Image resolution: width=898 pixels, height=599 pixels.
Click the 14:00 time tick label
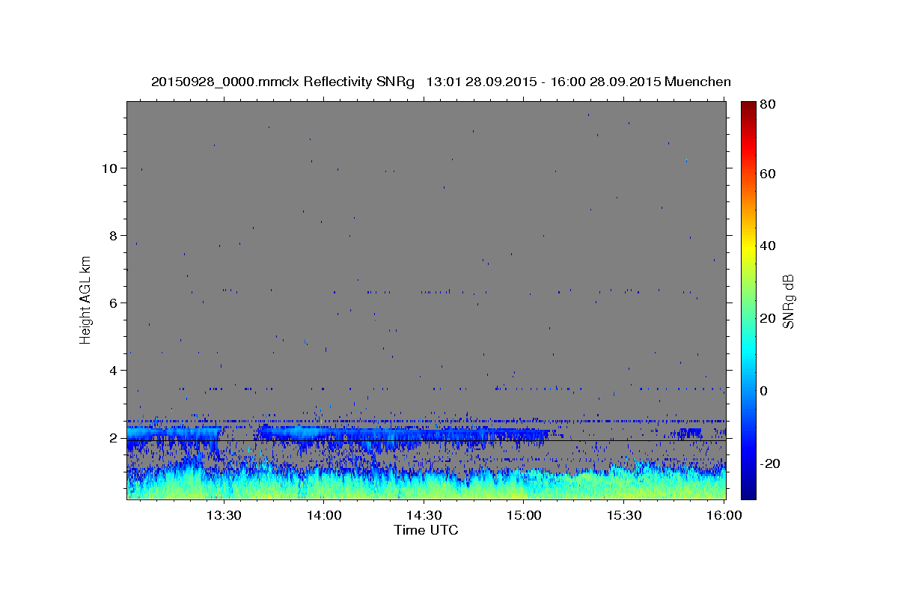coord(324,516)
